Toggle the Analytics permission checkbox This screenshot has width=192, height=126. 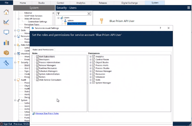93,56
